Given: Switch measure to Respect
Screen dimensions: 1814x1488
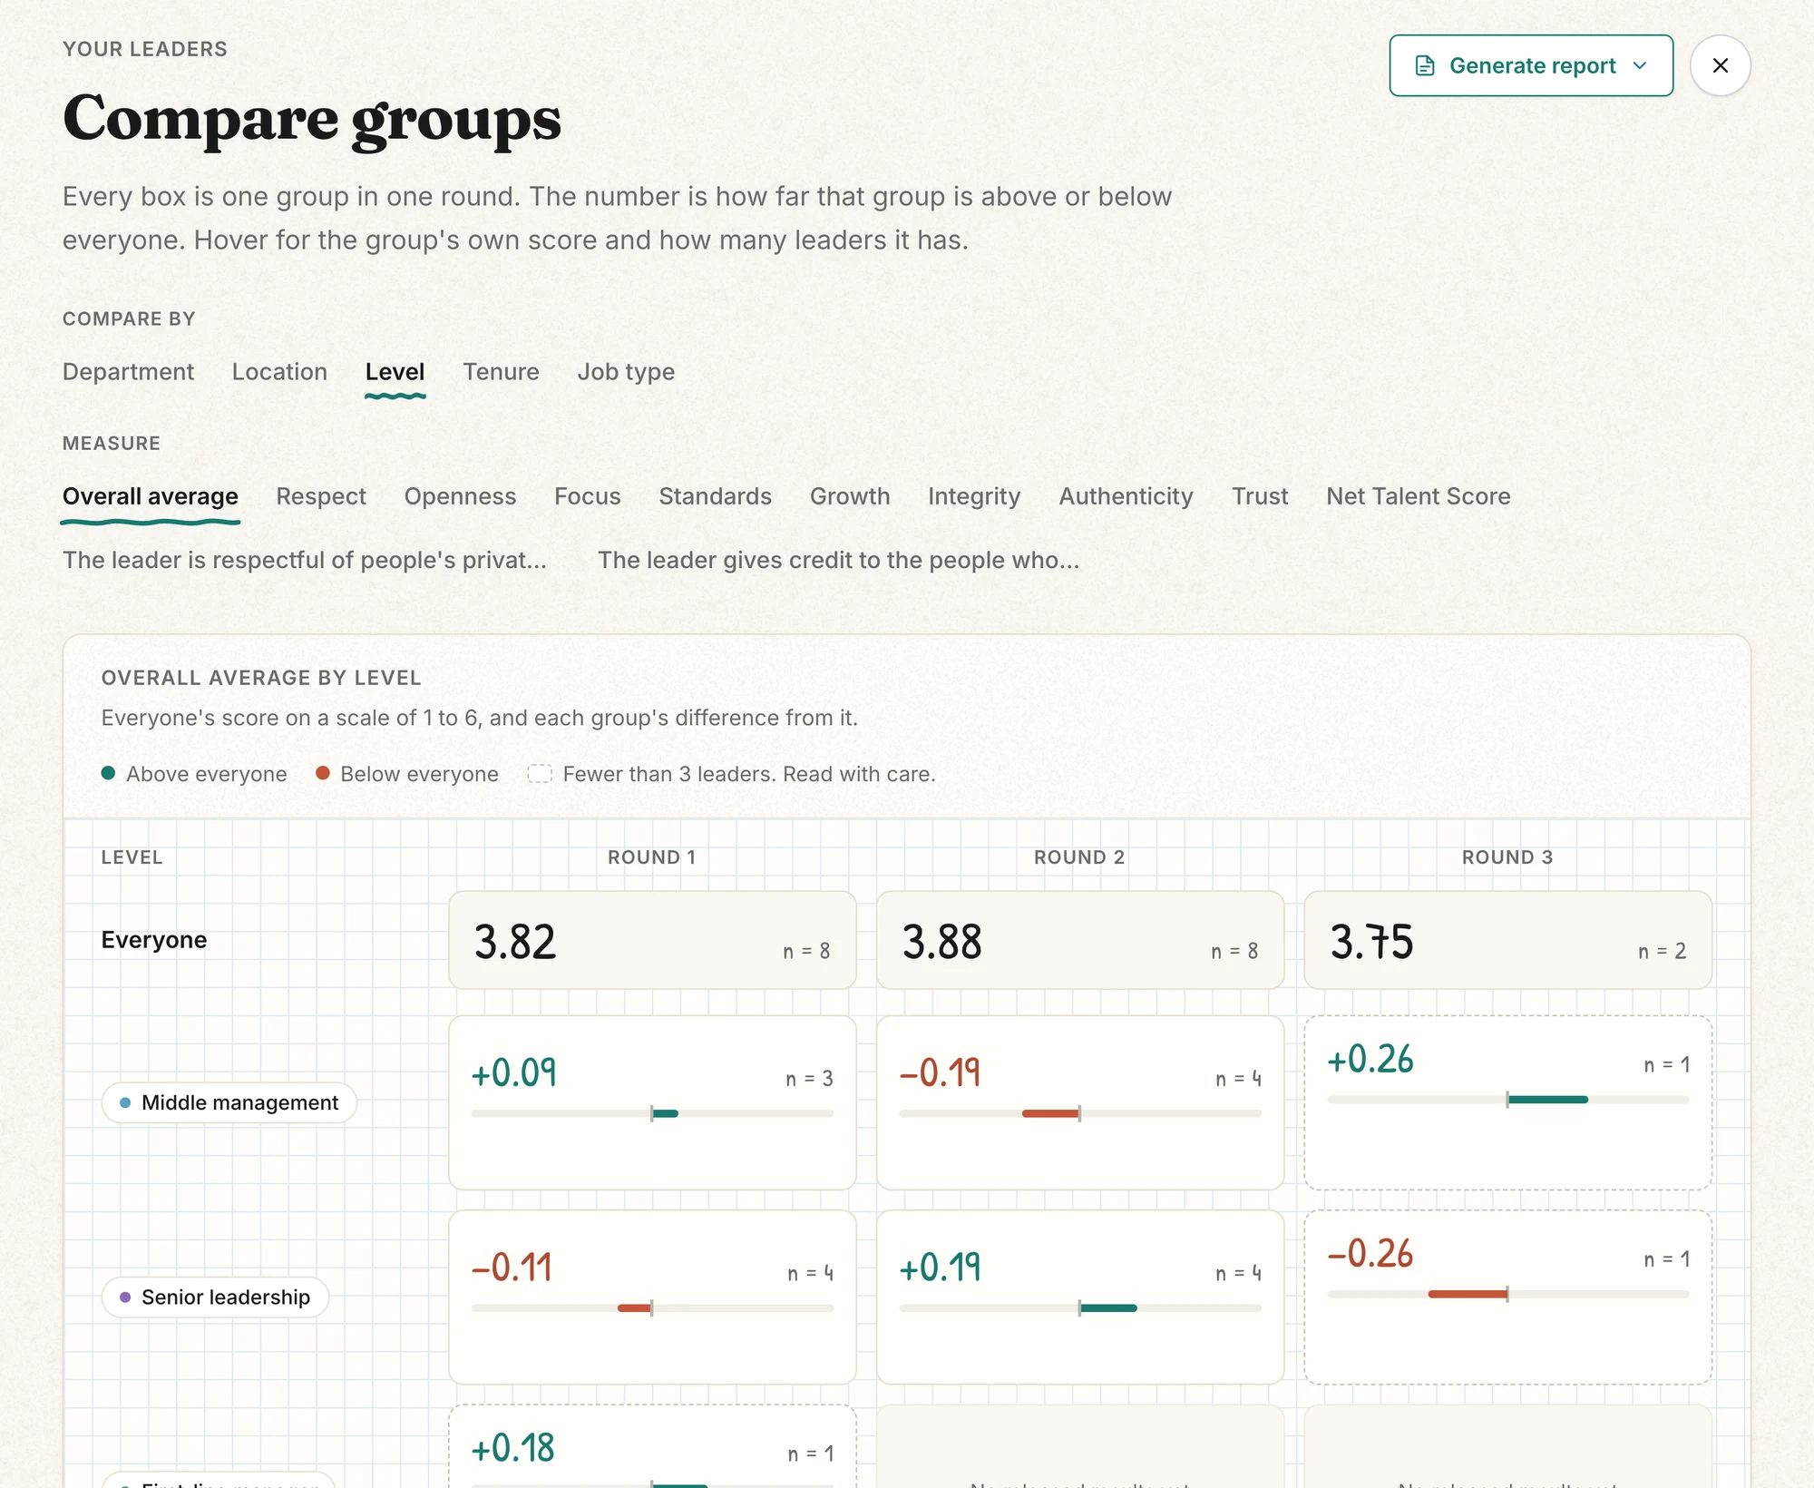Looking at the screenshot, I should [321, 496].
